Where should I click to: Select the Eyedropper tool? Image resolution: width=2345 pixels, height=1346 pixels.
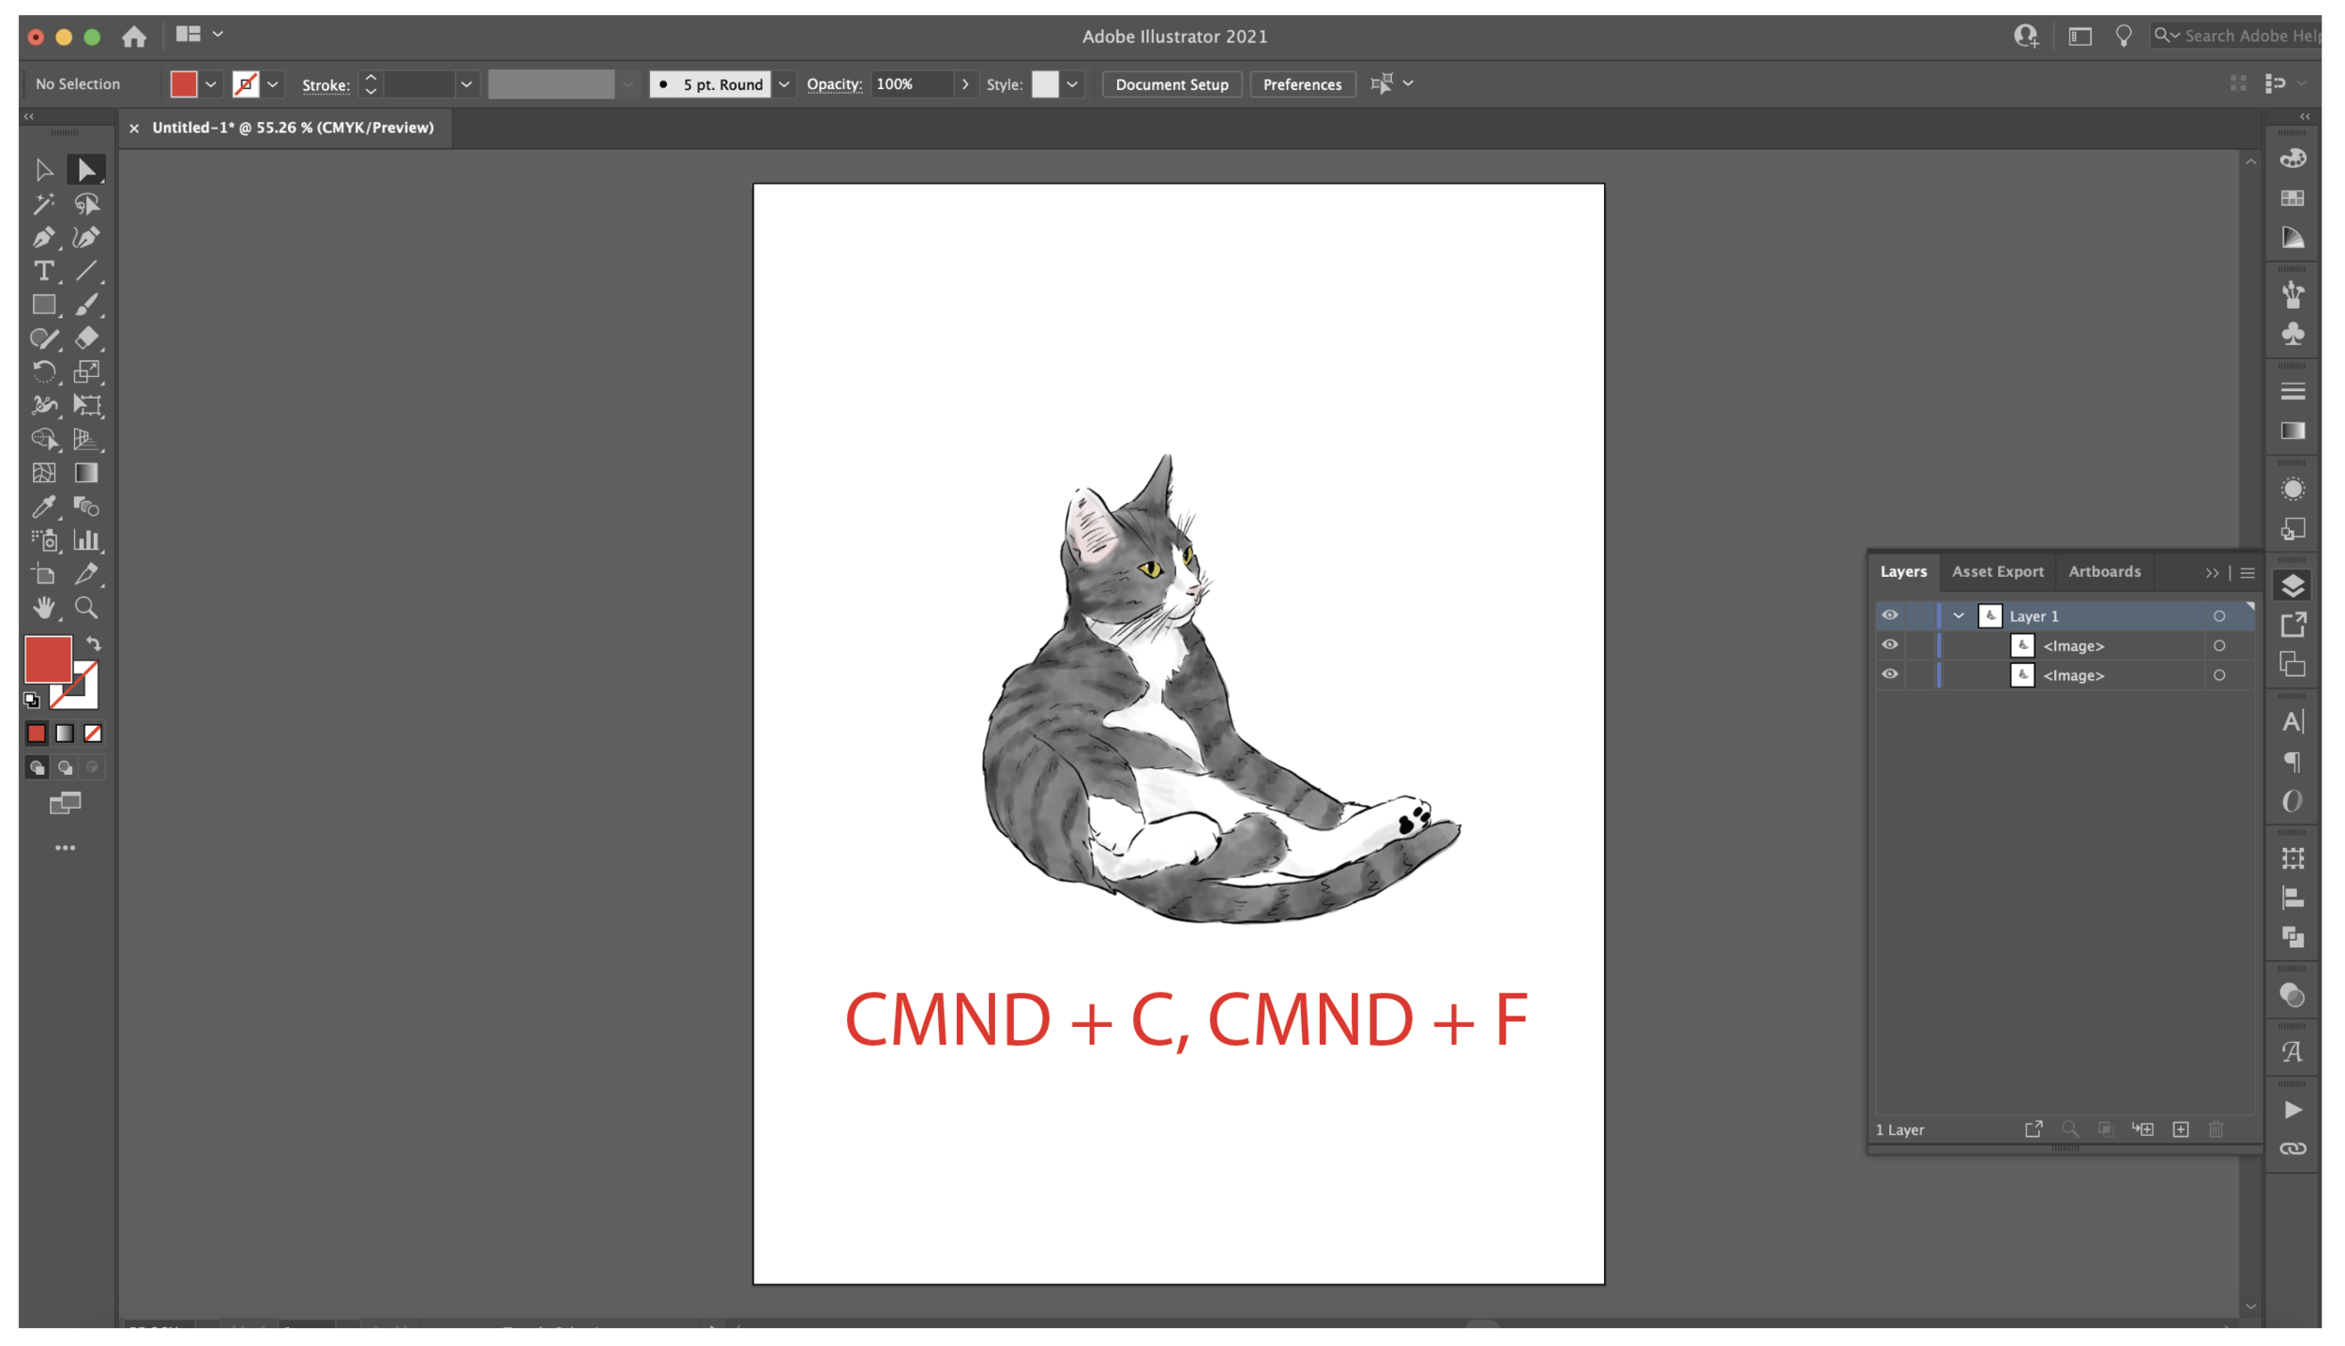(43, 507)
